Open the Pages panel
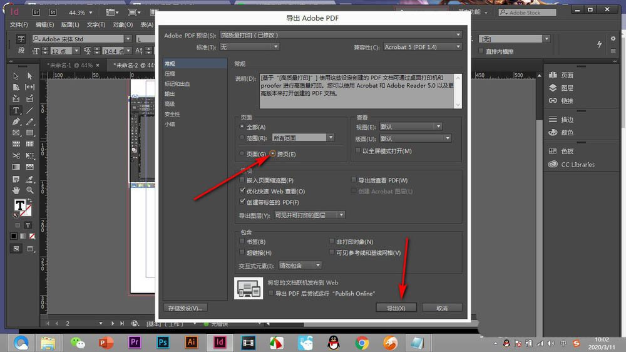Viewport: 626px width, 352px height. point(561,75)
